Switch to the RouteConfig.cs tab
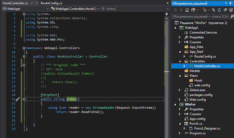Screen dimensions: 234x138 (51, 3)
